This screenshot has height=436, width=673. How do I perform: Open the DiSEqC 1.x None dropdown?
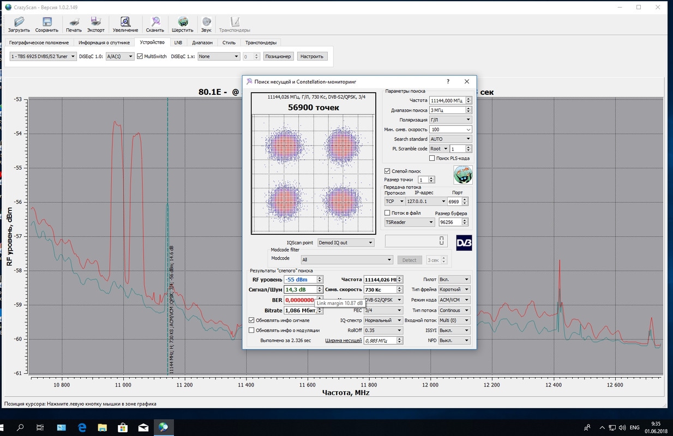[x=219, y=56]
